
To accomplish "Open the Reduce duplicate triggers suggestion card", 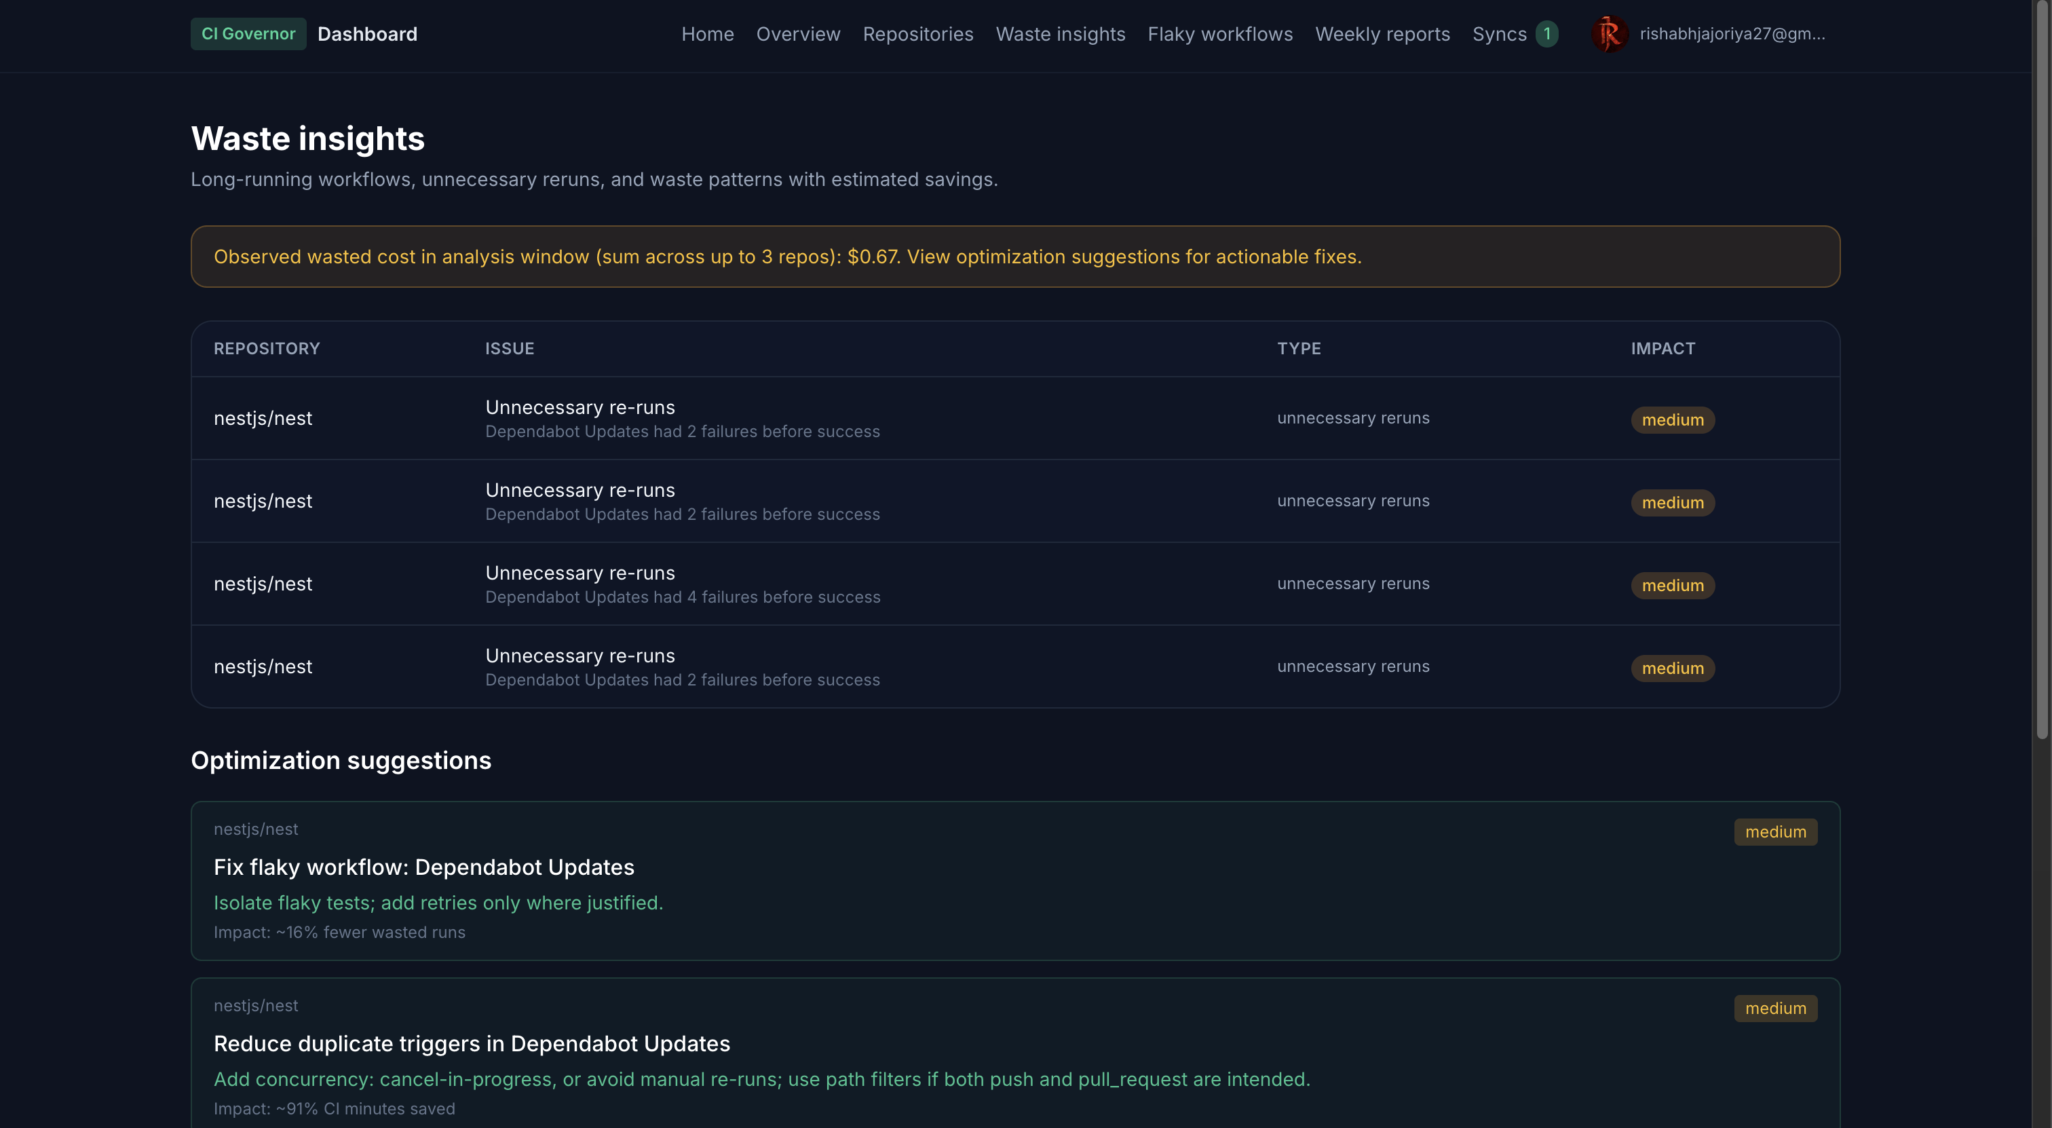I will 472,1044.
